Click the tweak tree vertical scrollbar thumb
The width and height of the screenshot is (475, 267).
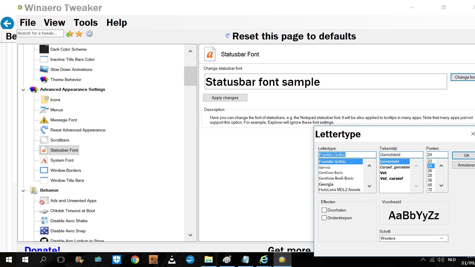click(x=190, y=76)
